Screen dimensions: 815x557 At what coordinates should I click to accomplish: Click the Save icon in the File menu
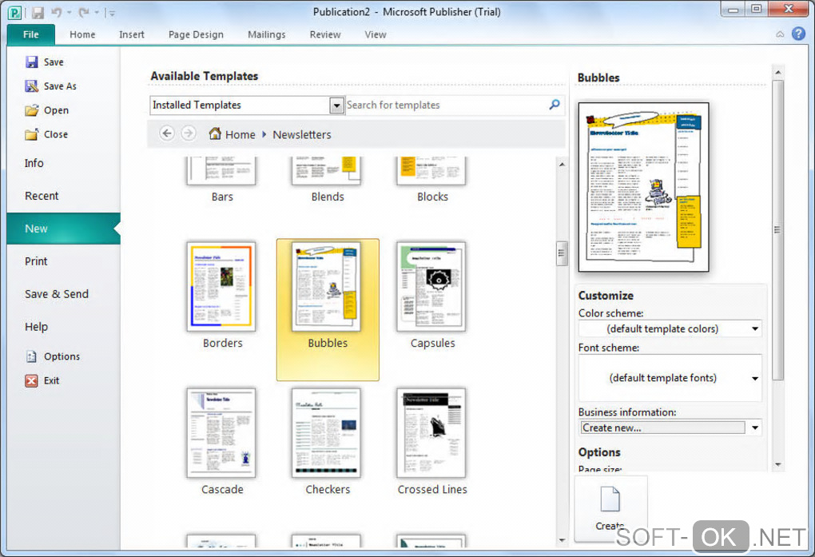[32, 62]
